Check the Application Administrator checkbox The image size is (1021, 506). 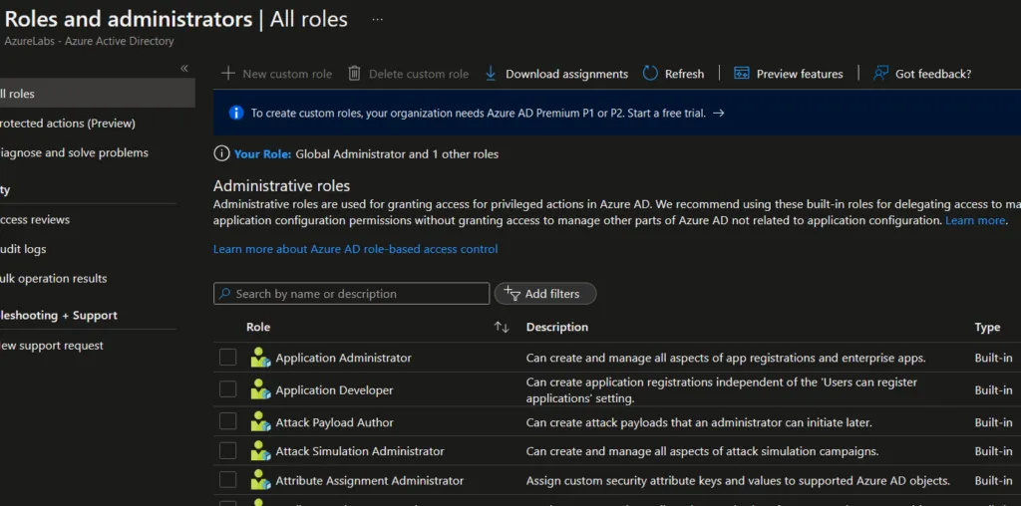[x=228, y=357]
